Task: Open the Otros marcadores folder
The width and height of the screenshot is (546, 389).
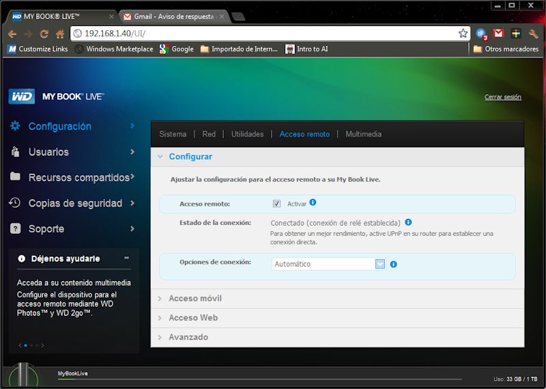Action: [506, 49]
